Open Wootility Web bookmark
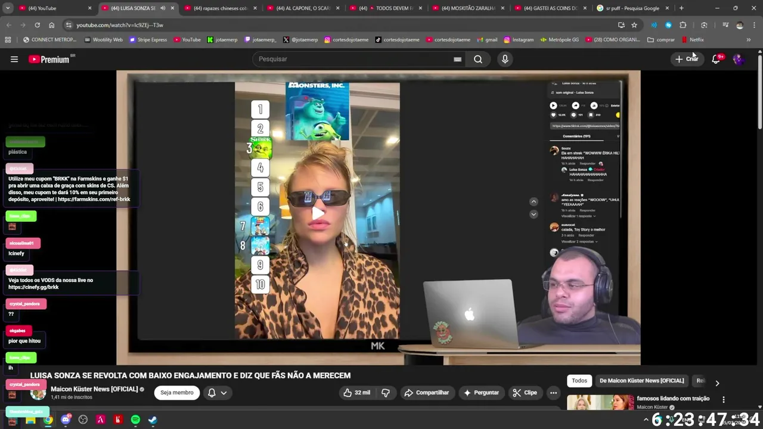 (x=104, y=40)
